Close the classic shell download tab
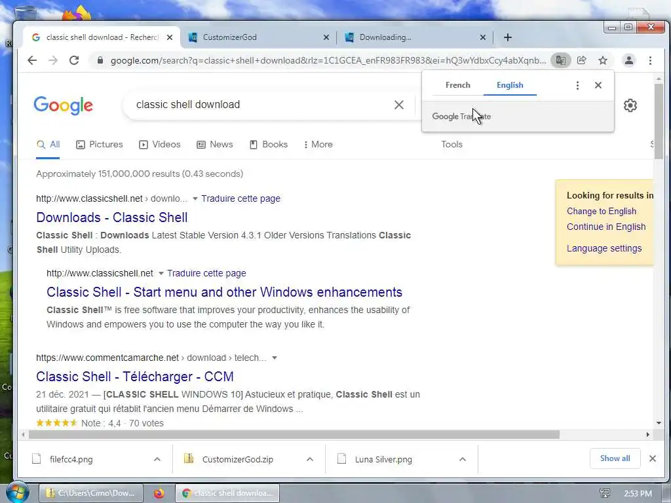671x503 pixels. coord(170,37)
